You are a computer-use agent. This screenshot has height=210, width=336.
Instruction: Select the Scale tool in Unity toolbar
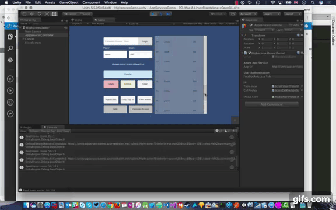click(x=47, y=14)
